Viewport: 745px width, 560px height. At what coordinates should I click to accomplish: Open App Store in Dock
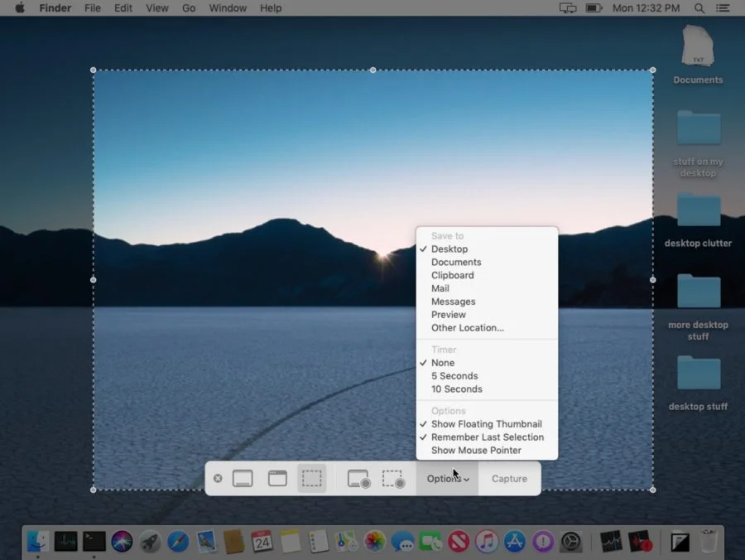pyautogui.click(x=515, y=542)
